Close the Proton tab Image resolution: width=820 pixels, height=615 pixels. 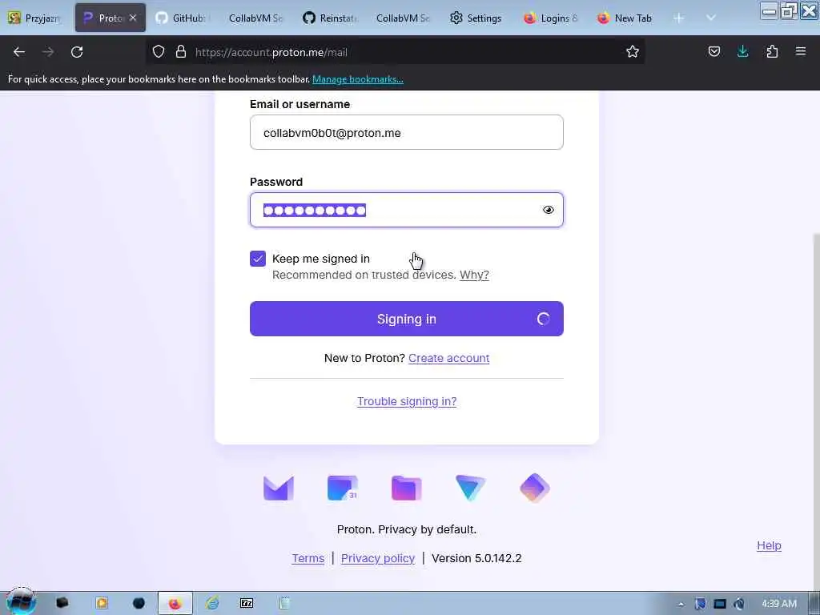[x=133, y=18]
